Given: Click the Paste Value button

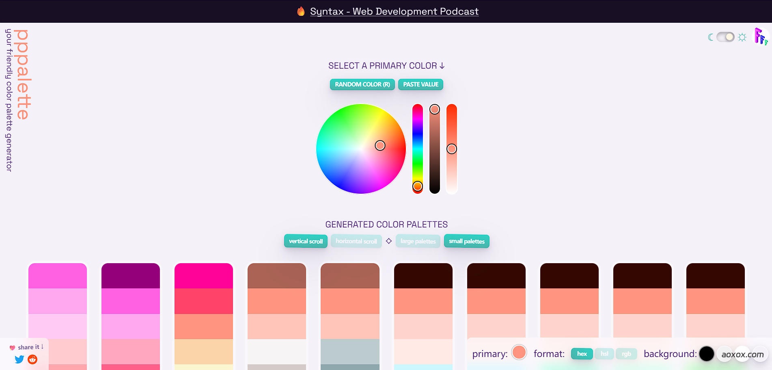Looking at the screenshot, I should tap(421, 84).
